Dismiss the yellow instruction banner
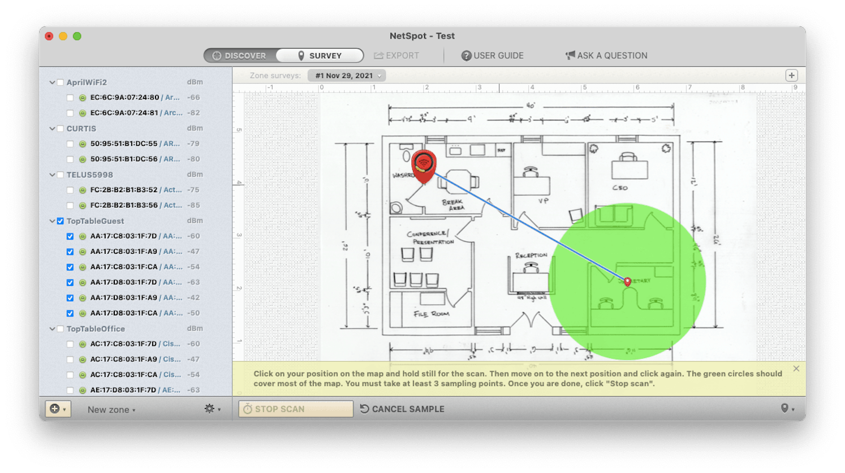This screenshot has width=845, height=473. coord(796,368)
